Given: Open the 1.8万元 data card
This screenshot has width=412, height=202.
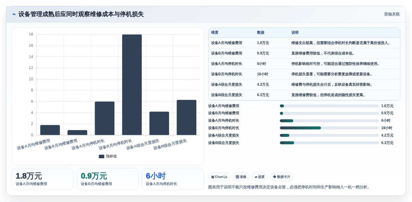Looking at the screenshot, I should (43, 179).
